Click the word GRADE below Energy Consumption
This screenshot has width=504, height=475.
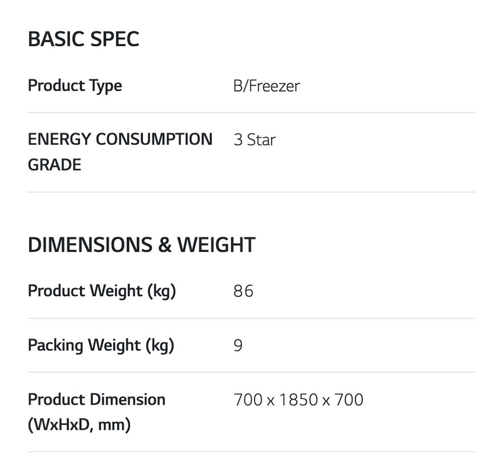tap(54, 165)
